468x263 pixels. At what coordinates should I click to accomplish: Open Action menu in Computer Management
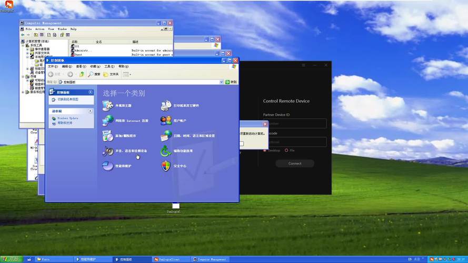point(39,29)
